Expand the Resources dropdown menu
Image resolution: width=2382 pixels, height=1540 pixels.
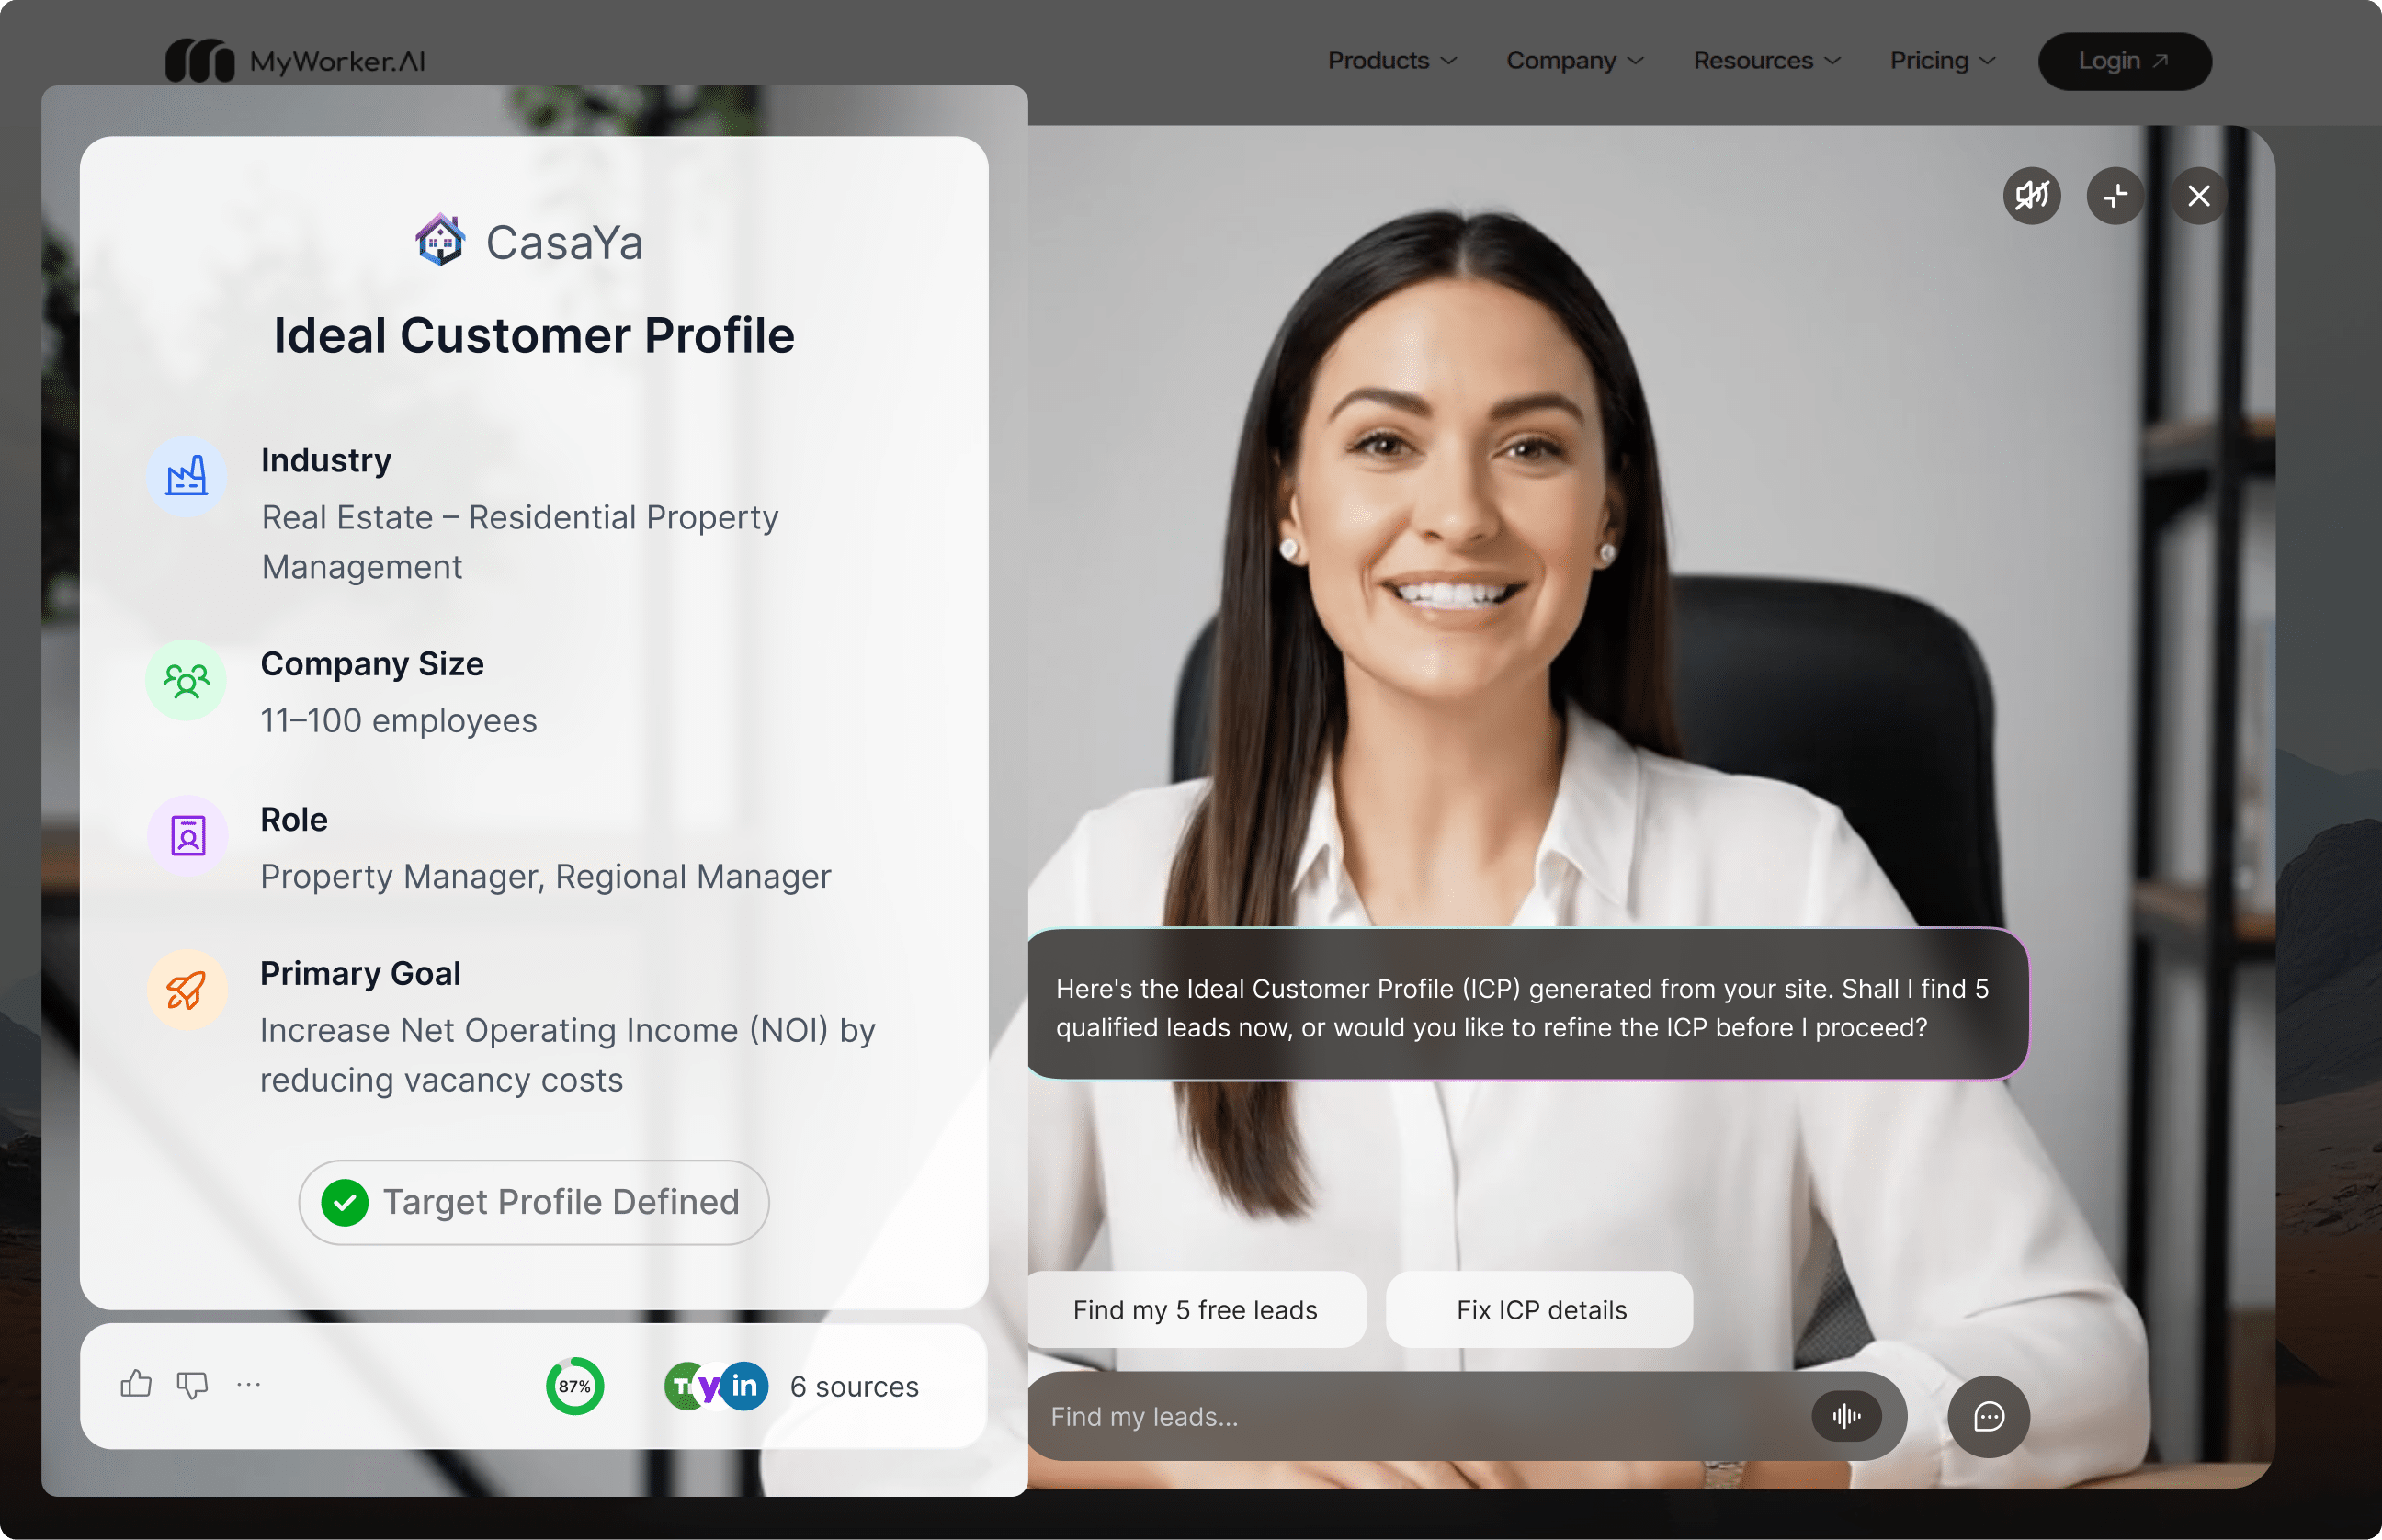tap(1767, 61)
